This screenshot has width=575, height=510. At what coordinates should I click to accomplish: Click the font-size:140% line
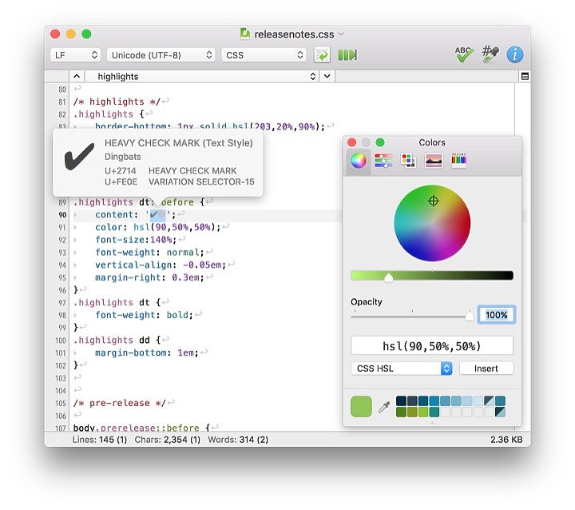coord(136,240)
